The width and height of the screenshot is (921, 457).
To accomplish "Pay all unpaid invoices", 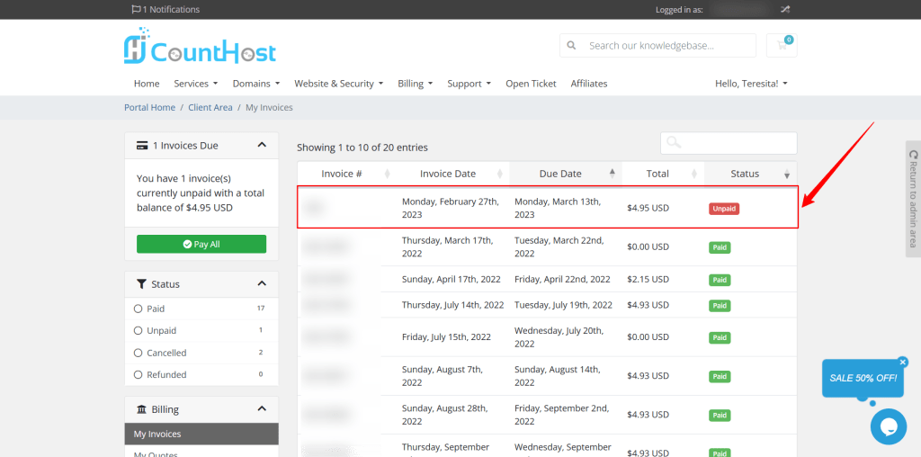I will pos(201,245).
